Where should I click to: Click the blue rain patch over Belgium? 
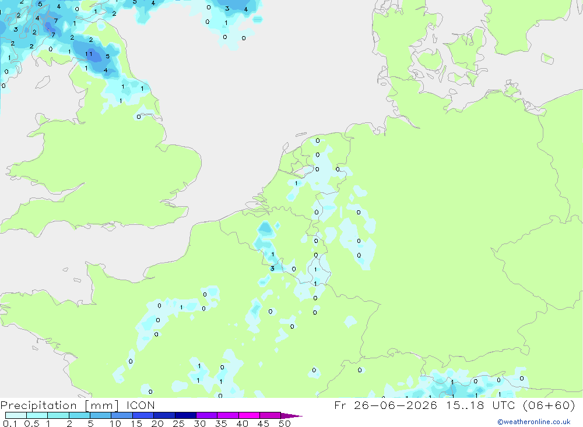click(266, 229)
